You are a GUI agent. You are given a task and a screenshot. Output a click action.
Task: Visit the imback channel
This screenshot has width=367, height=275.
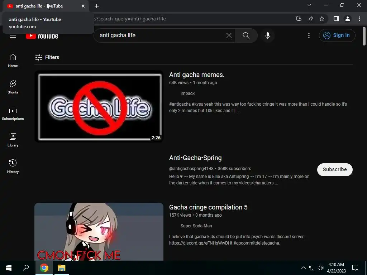click(x=187, y=93)
